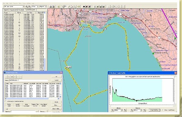Viewport: 182px width, 117px height.
Task: Open the Transfer menu
Action: [15, 3]
